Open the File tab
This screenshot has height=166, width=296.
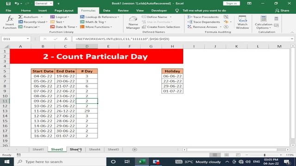(x=8, y=11)
